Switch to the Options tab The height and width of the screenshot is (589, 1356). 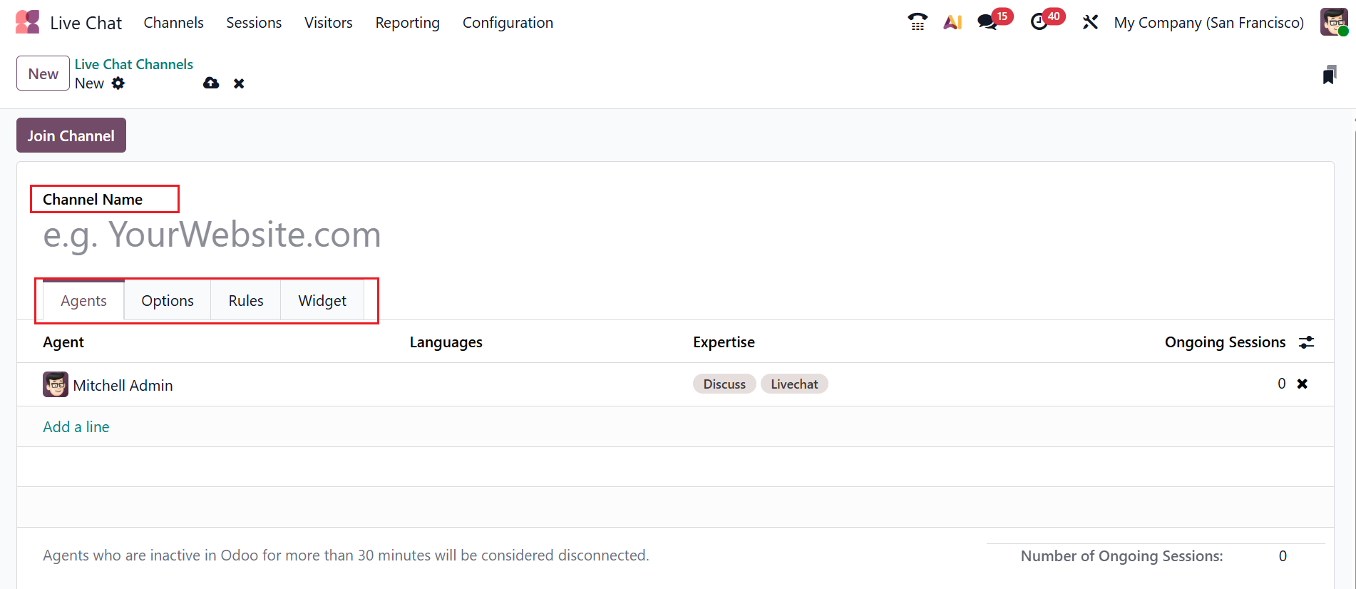tap(168, 301)
